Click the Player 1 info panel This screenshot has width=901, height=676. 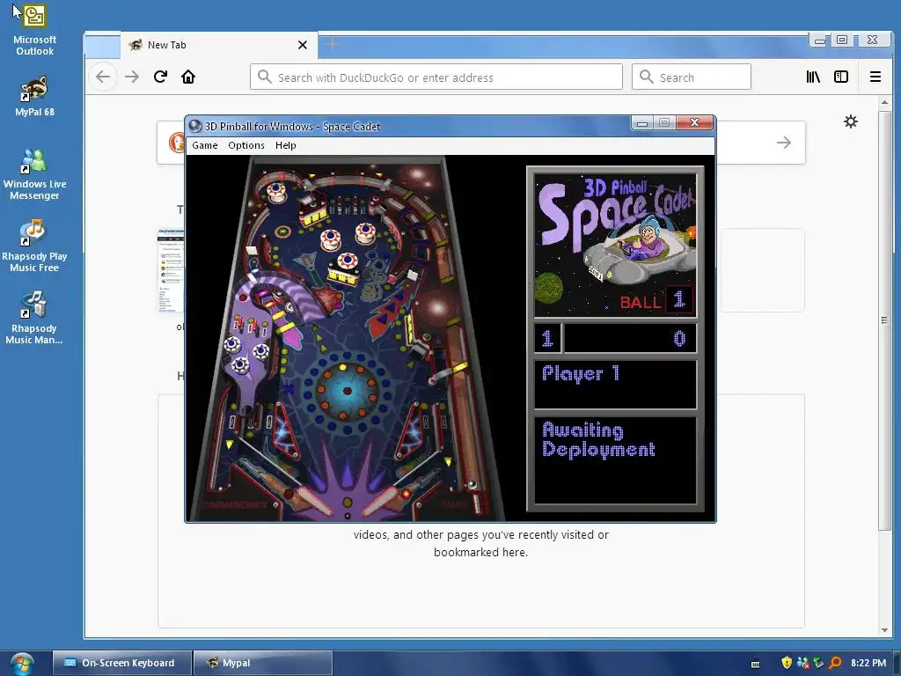[615, 385]
